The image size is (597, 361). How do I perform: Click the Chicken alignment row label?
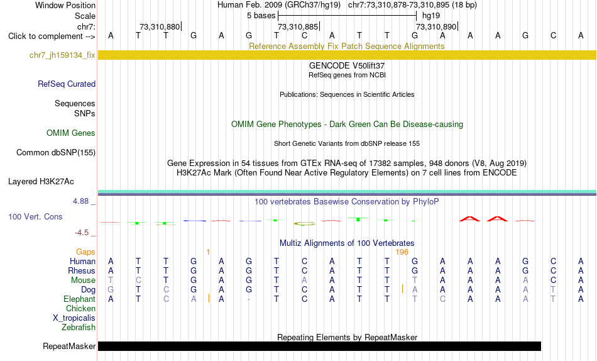point(80,309)
